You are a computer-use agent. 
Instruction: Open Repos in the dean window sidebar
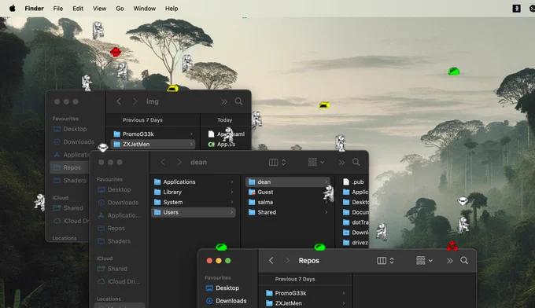click(x=112, y=229)
